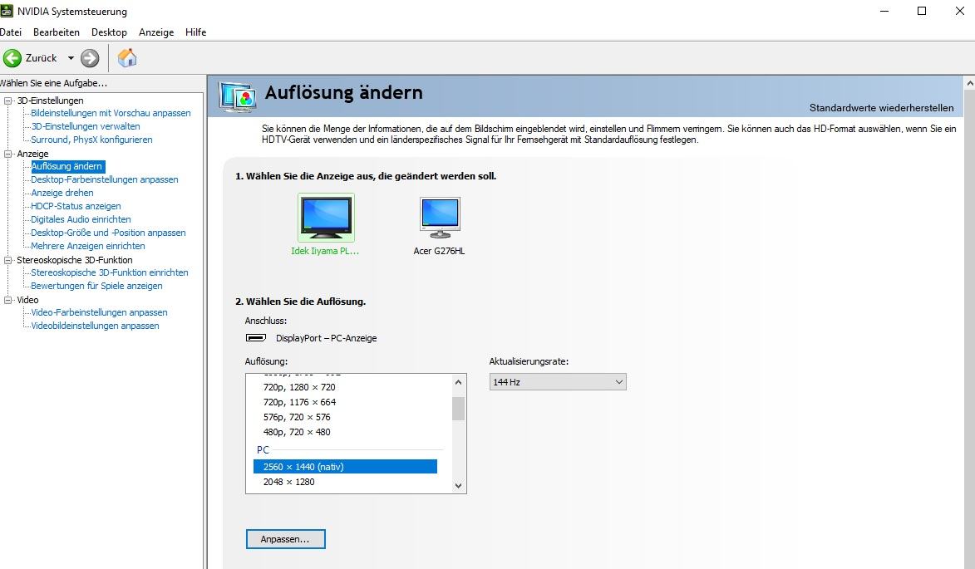Click the NVIDIA Systemsteuerung title bar icon
Screen dimensions: 975x569
[7, 11]
